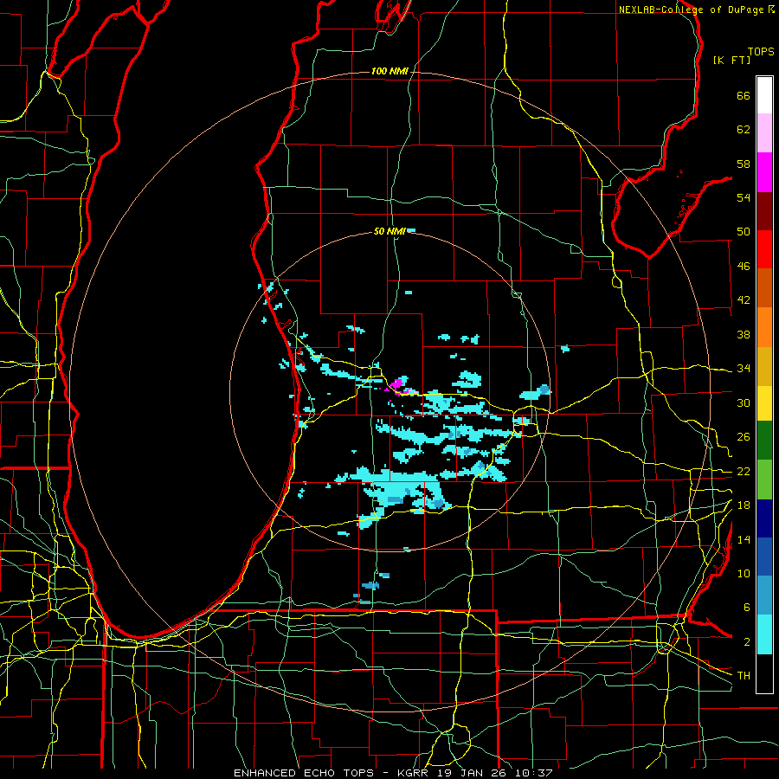Click the legend value 54
Image resolution: width=779 pixels, height=779 pixels.
(744, 197)
